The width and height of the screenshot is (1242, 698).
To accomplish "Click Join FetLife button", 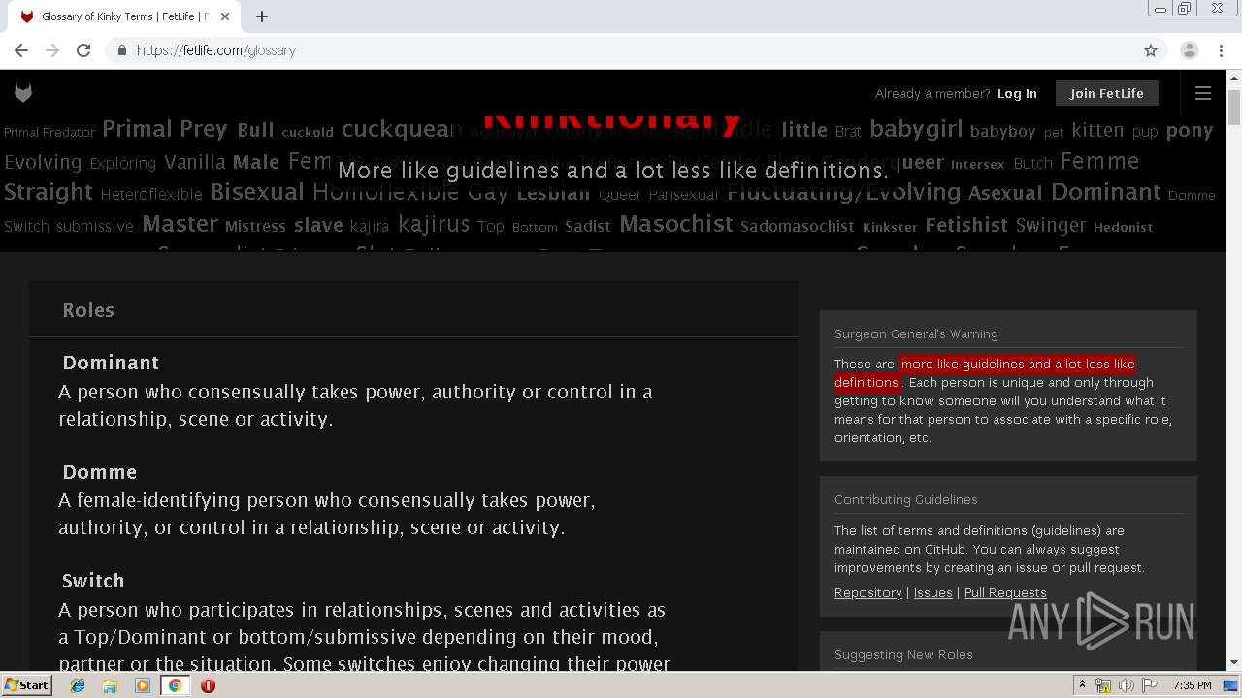I will (x=1107, y=93).
